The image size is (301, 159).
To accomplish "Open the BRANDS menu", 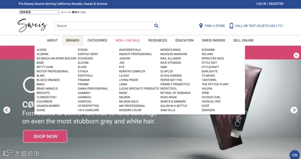I will point(73,40).
